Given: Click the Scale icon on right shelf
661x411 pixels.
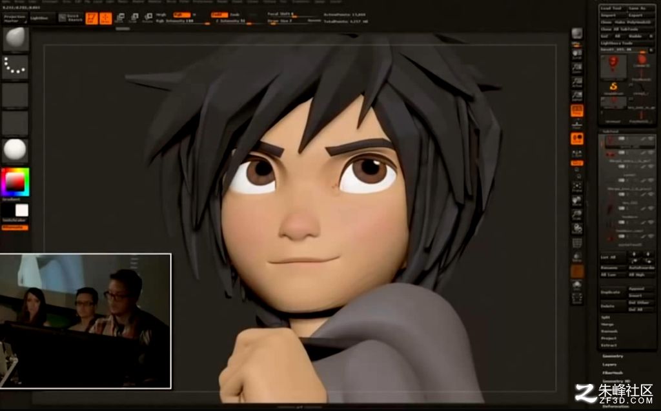Looking at the screenshot, I should [576, 215].
